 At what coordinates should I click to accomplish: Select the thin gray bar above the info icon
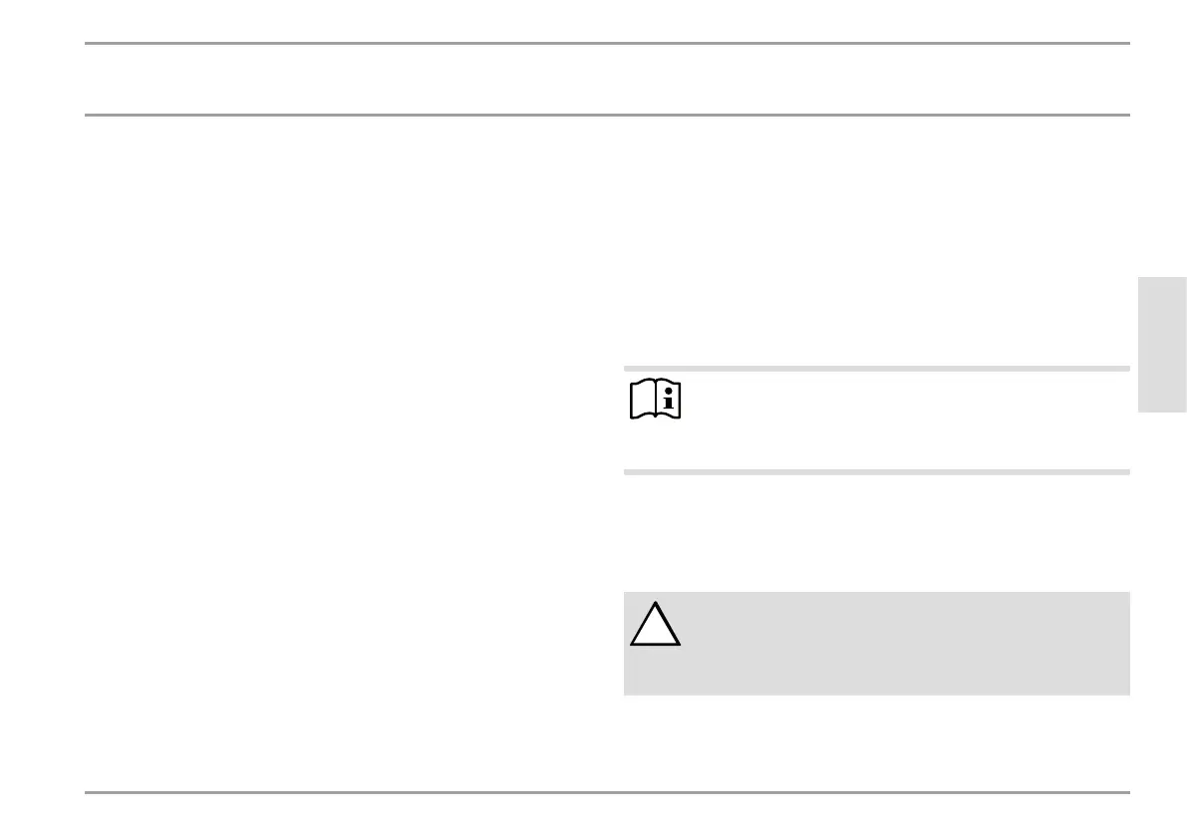pos(877,369)
